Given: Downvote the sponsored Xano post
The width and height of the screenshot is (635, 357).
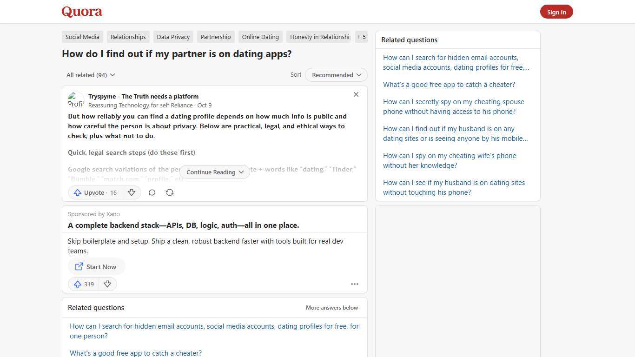Looking at the screenshot, I should tap(107, 284).
